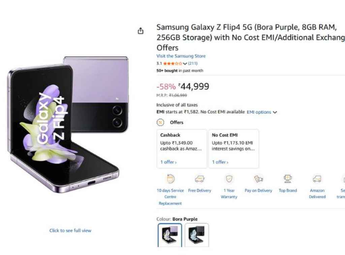Click the share icon near product title
Screen dimensions: 345x255
coord(140,31)
